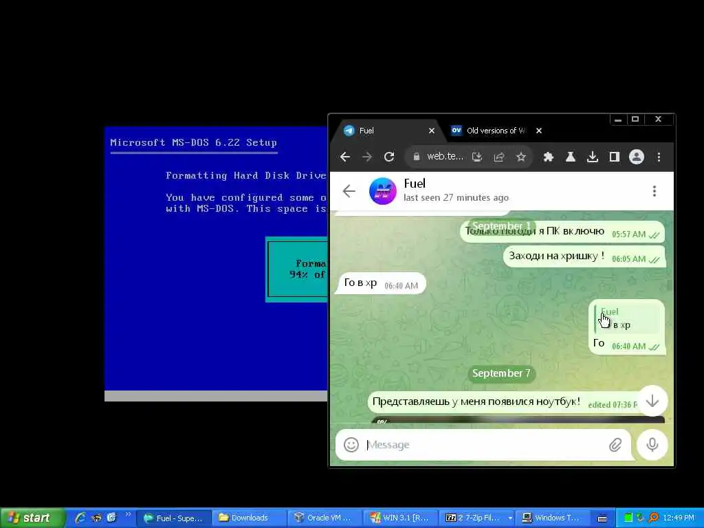Close the Old versions browser tab

coord(539,131)
